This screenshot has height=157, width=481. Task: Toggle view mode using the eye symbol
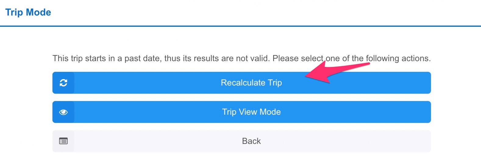[63, 112]
